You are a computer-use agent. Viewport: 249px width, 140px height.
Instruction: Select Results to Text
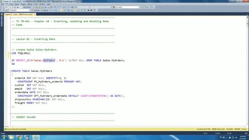[x=72, y=10]
